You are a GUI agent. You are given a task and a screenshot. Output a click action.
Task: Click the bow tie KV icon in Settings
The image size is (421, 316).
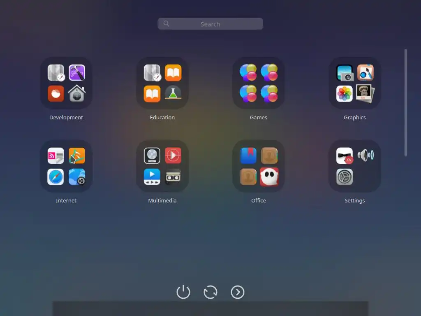tap(345, 156)
